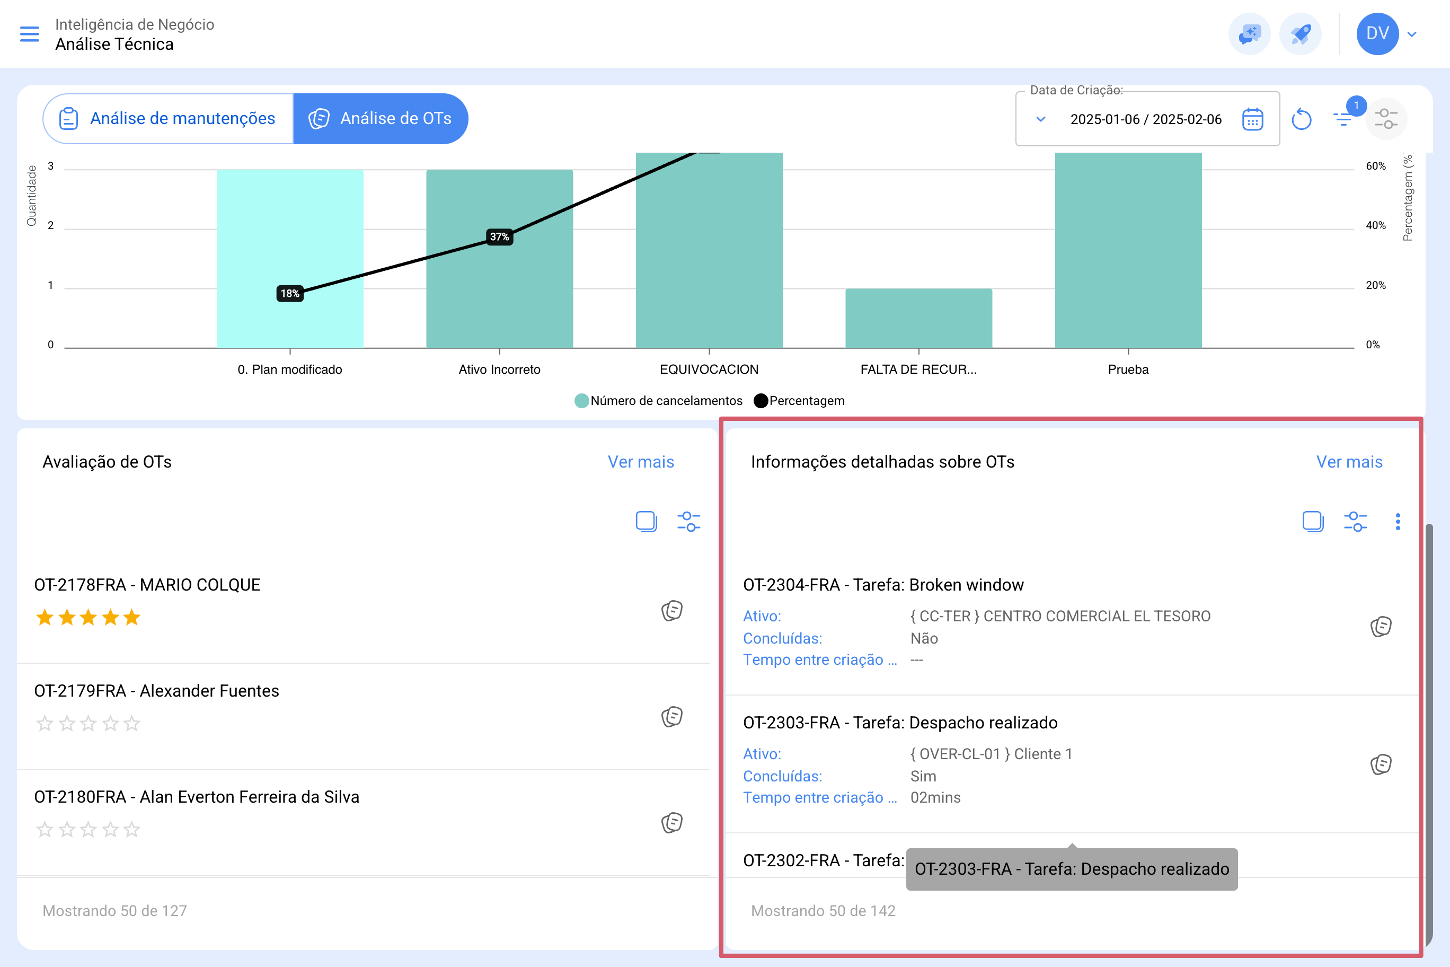
Task: Select OT-2303-FRA - Tarefa: Despacho realizado row title
Action: 900,722
